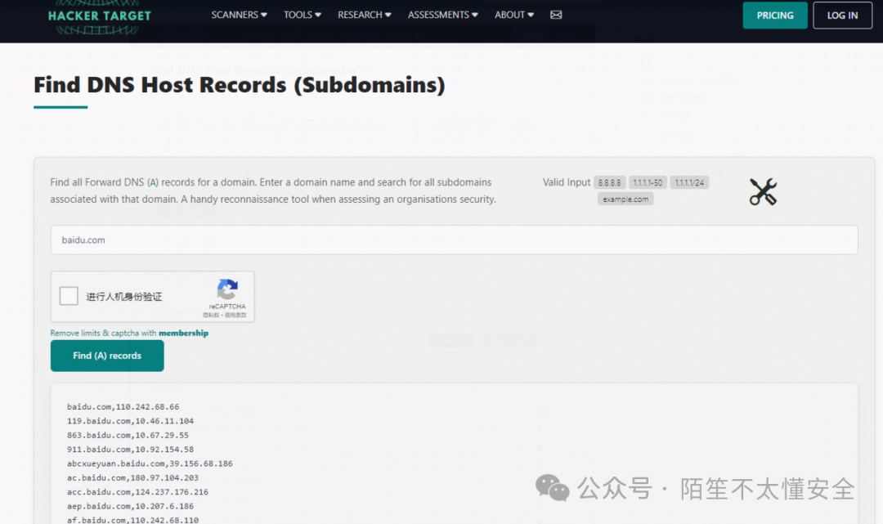This screenshot has height=524, width=883.
Task: Click result row ac.baidu.com,180.97.104.203
Action: (x=132, y=478)
